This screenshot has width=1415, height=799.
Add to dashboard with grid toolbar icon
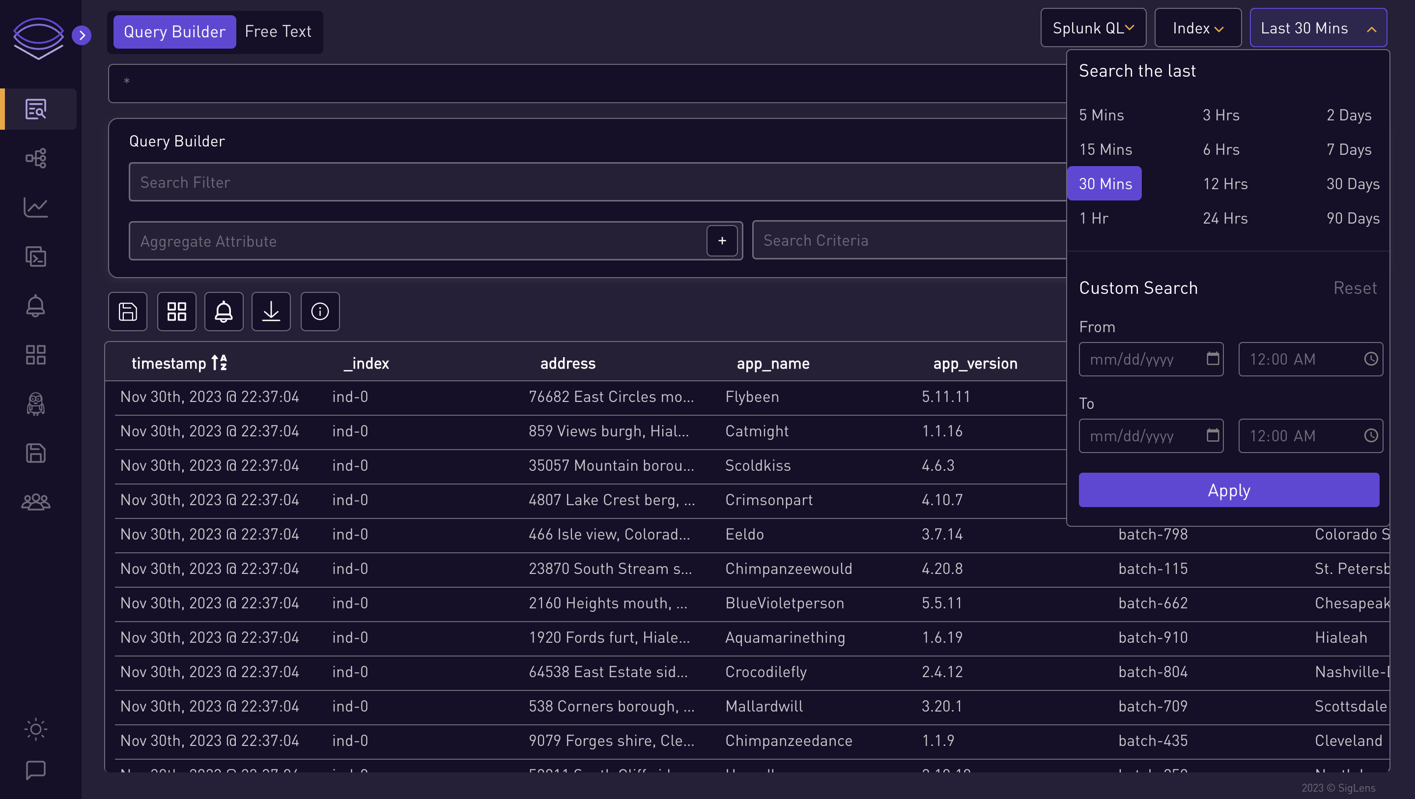tap(177, 312)
